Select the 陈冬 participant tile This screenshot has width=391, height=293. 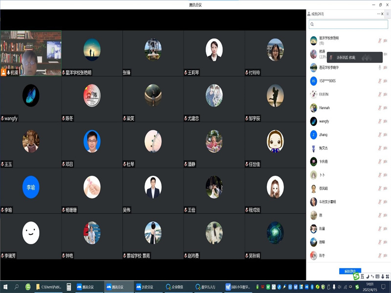pyautogui.click(x=92, y=99)
